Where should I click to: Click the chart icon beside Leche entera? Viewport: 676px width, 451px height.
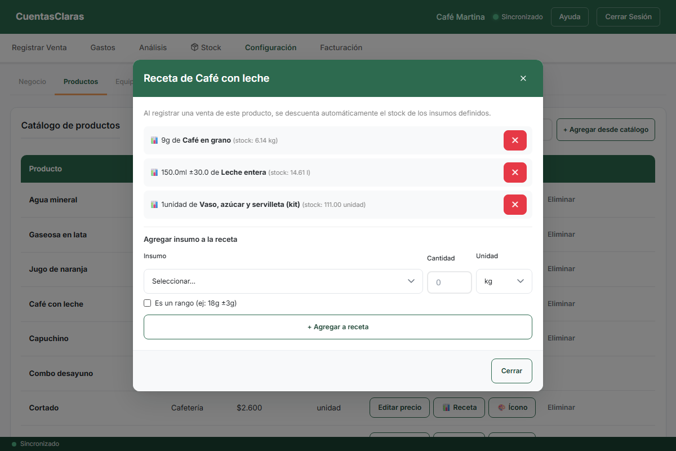pos(154,173)
